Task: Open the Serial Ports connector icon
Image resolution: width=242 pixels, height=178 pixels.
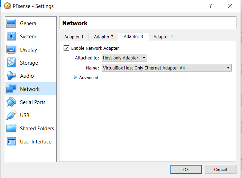Action: (x=11, y=102)
